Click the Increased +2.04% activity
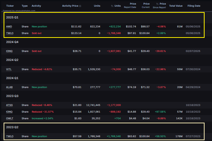This screenshot has width=212, height=141. tap(42, 118)
